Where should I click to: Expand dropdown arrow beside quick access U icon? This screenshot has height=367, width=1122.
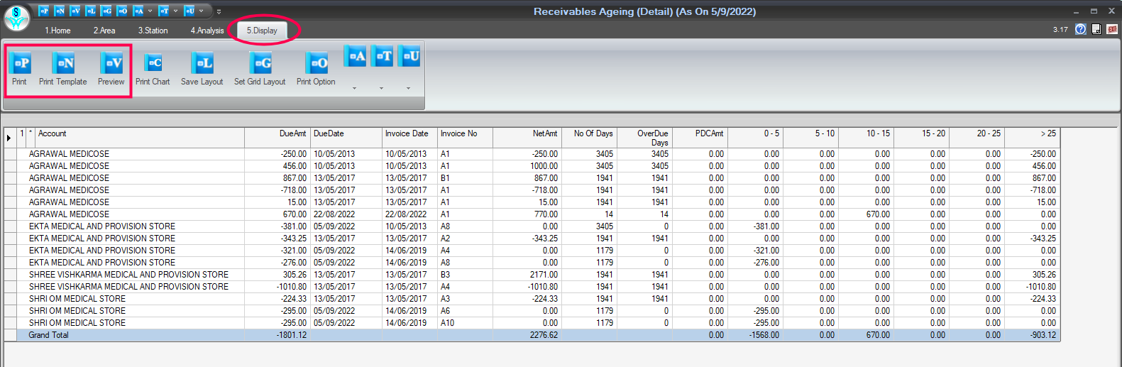[x=201, y=11]
